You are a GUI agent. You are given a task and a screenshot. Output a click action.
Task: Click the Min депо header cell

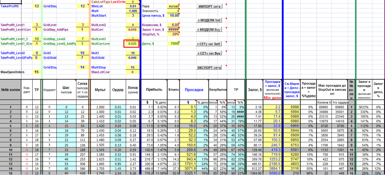click(x=272, y=90)
